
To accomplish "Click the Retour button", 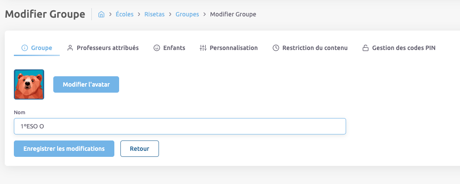I will pos(139,149).
